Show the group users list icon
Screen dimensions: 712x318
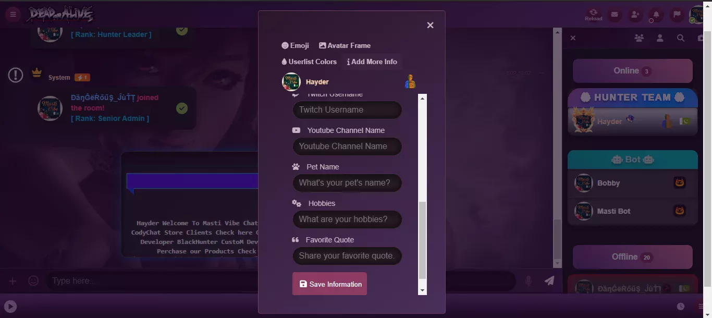click(639, 38)
